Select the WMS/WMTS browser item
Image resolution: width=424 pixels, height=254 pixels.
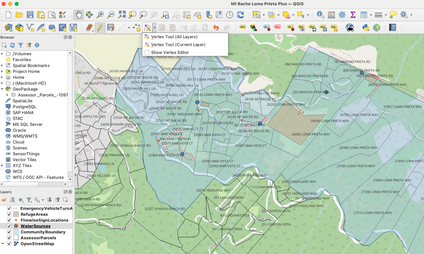(x=25, y=136)
